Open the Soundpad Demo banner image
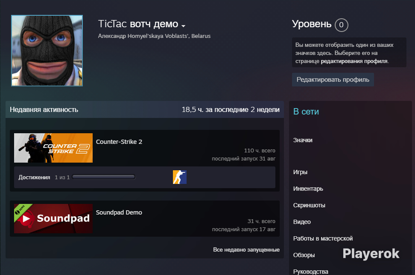This screenshot has height=275, width=415. 53,218
